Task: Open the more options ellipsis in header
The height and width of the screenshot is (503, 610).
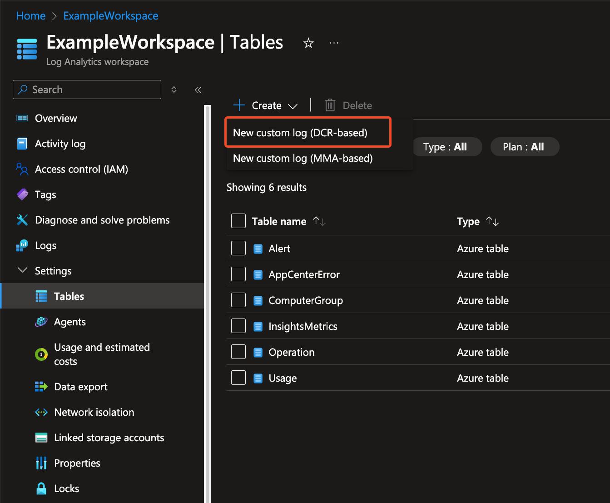Action: click(x=334, y=43)
